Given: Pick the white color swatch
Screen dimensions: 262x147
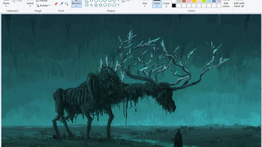Looking at the screenshot, I should (174, 1).
